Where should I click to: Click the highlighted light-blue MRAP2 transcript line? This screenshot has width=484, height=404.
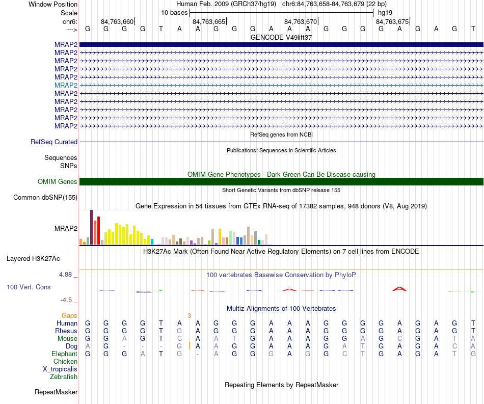point(281,85)
